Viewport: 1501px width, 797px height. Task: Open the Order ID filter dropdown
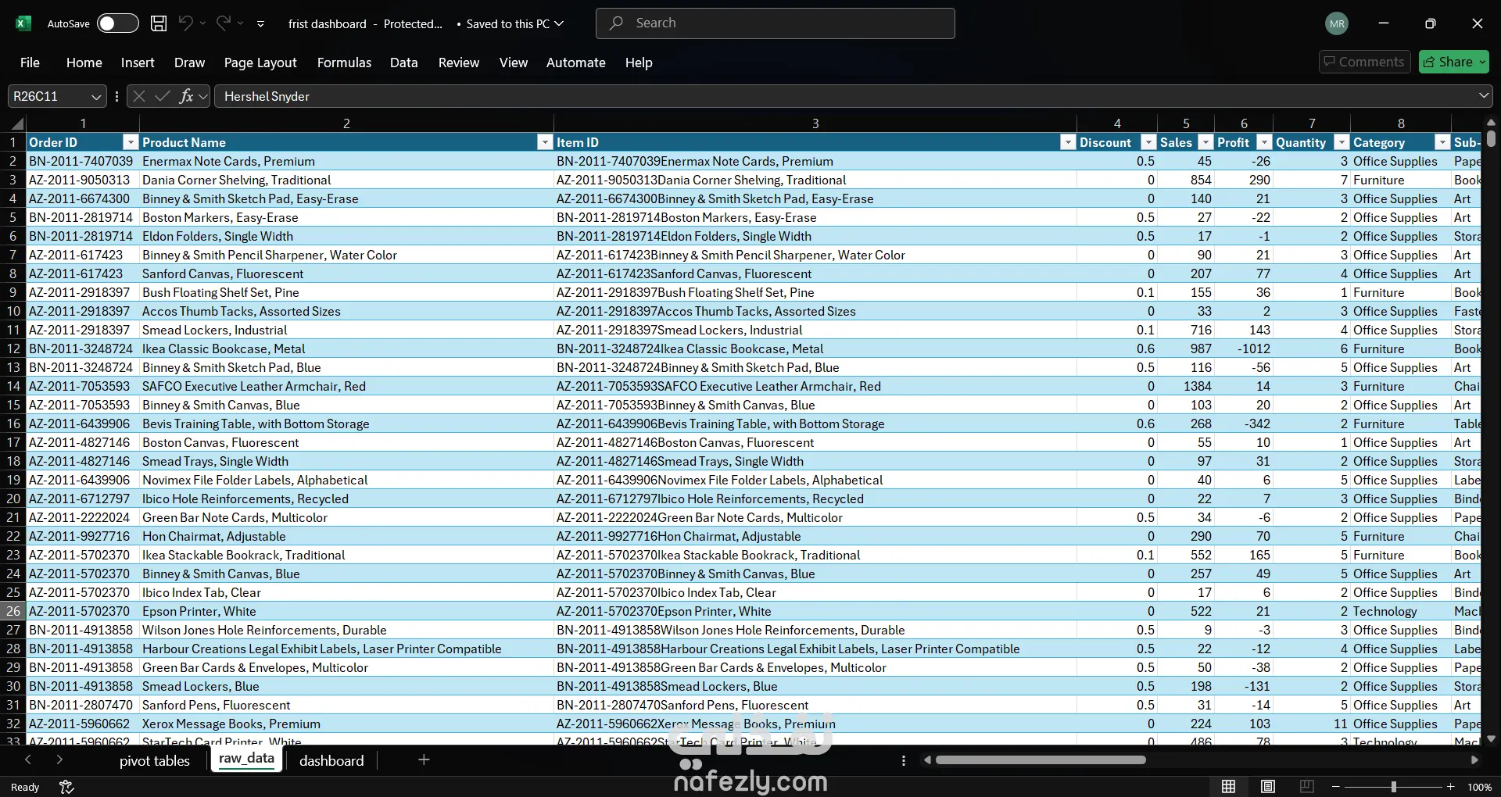(131, 142)
